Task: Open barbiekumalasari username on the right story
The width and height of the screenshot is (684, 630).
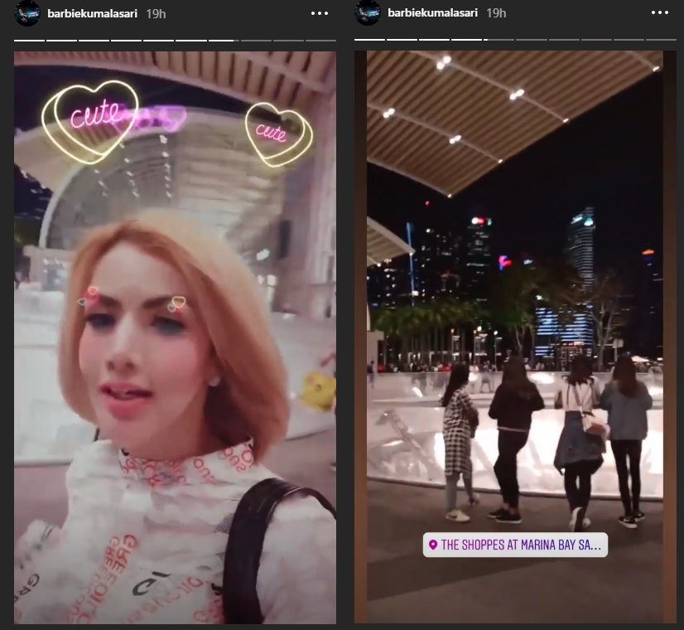Action: [x=433, y=13]
